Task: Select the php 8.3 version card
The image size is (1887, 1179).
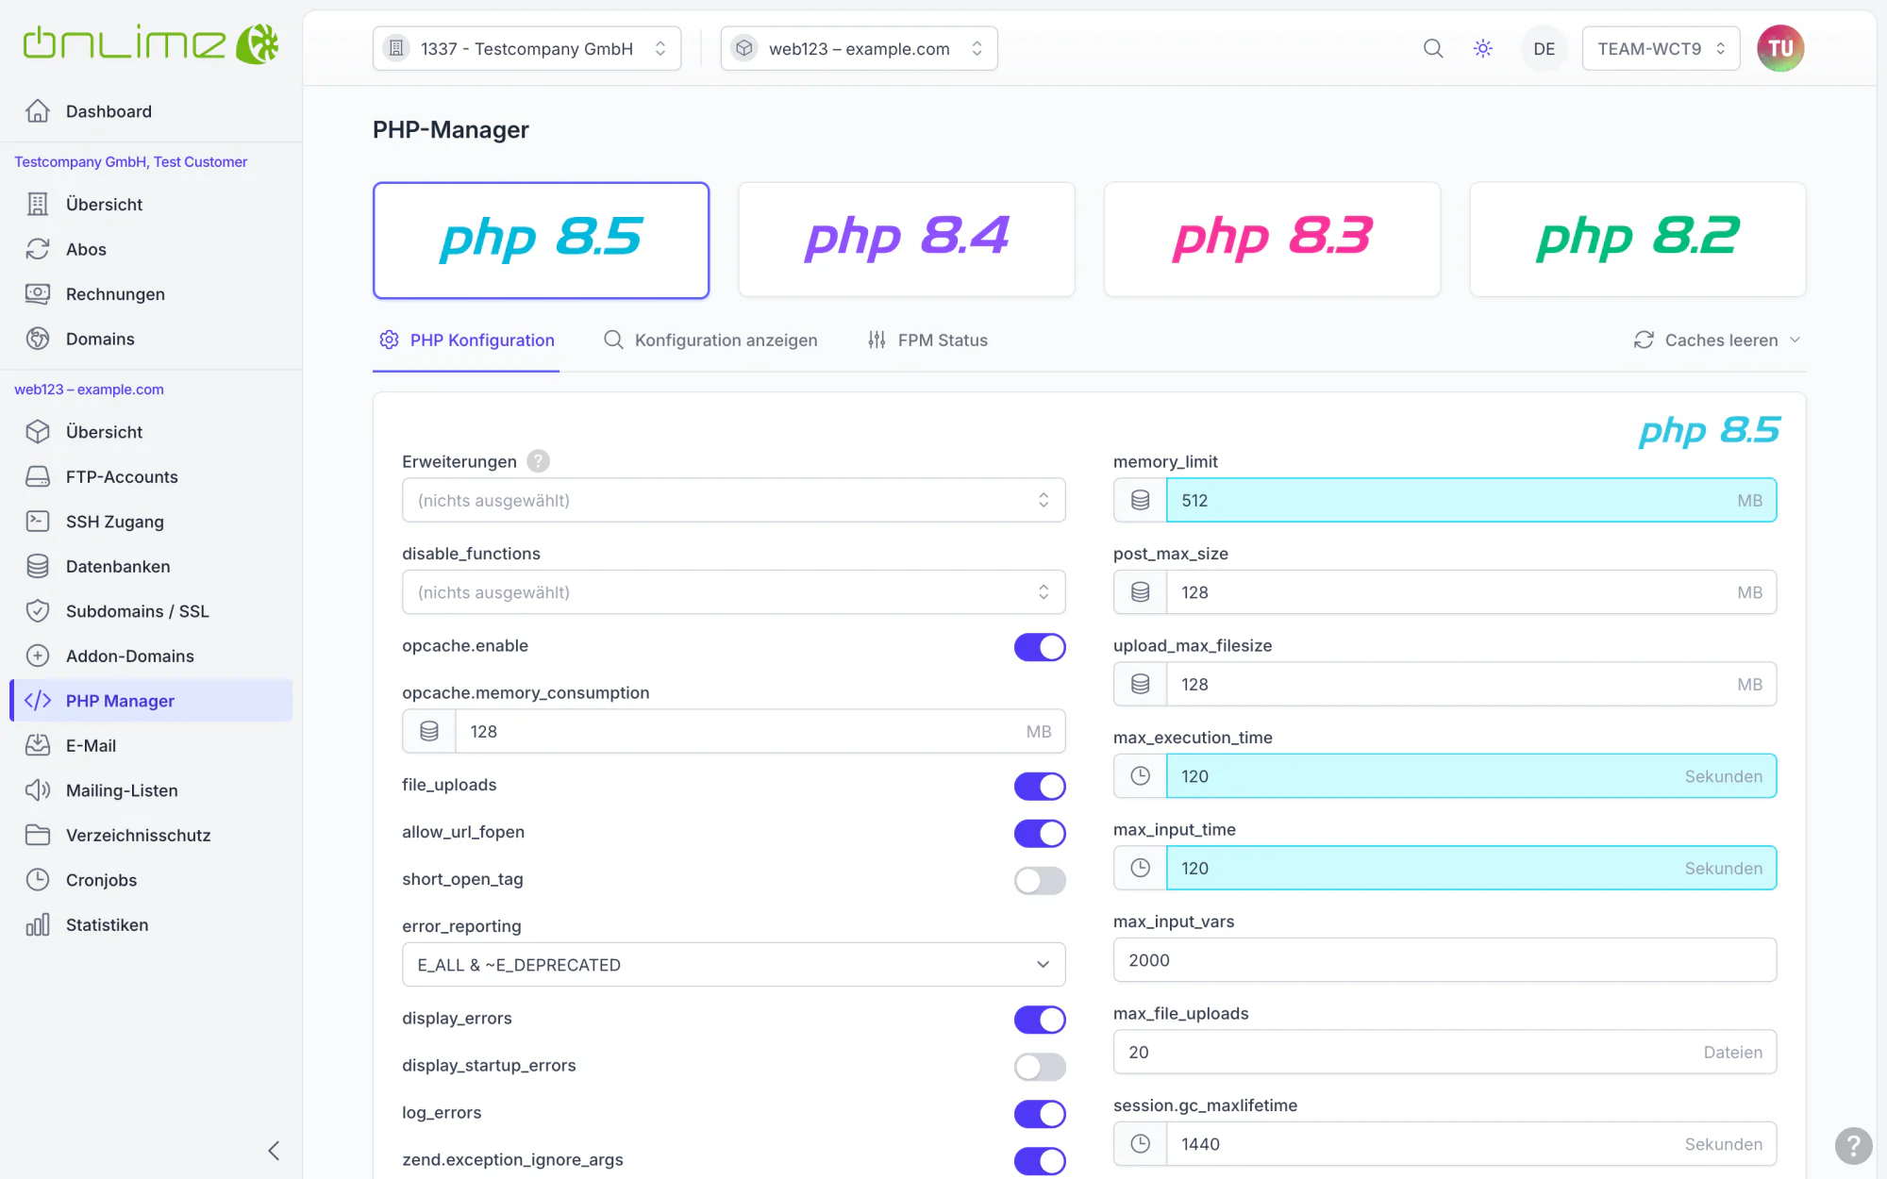Action: (x=1272, y=241)
